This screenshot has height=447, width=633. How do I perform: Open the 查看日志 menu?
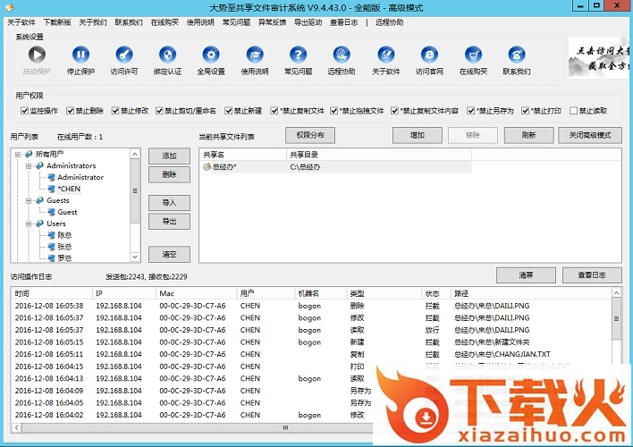(343, 21)
